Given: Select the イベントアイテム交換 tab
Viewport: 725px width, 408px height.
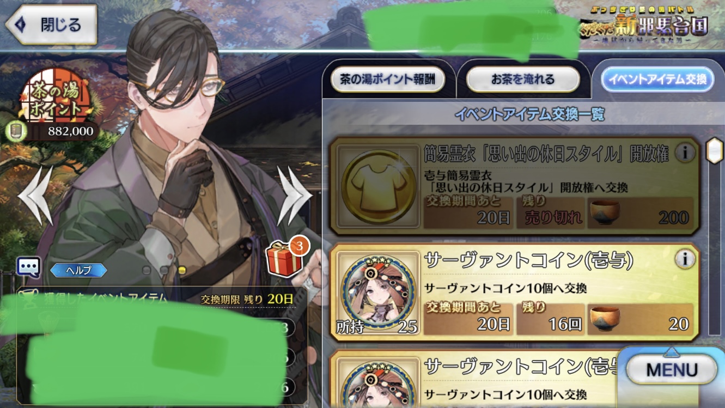Looking at the screenshot, I should point(657,80).
